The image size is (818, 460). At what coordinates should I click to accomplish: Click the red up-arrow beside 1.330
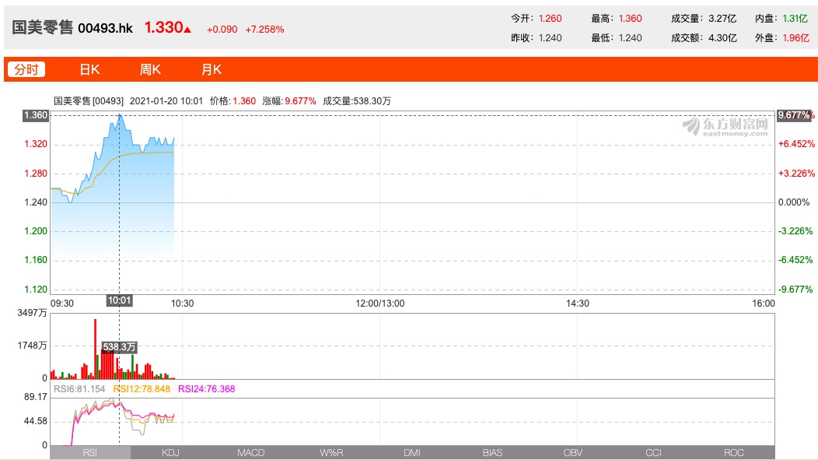(x=187, y=30)
